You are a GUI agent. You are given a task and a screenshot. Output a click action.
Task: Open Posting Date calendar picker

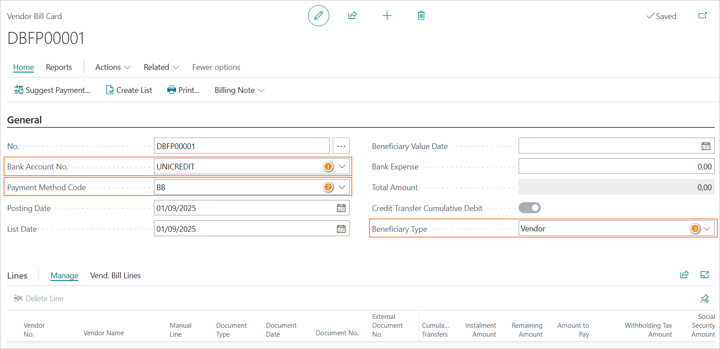341,208
